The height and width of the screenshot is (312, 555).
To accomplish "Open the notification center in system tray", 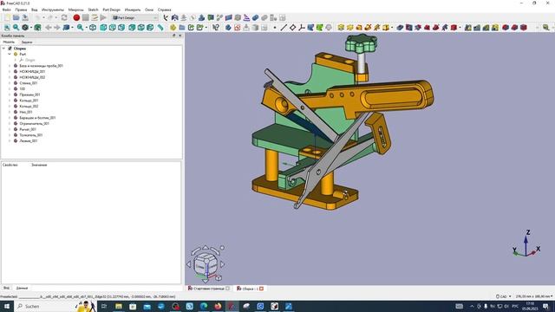I will (x=545, y=306).
